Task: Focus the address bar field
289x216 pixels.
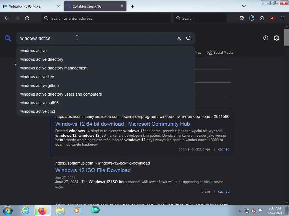Action: (106, 18)
